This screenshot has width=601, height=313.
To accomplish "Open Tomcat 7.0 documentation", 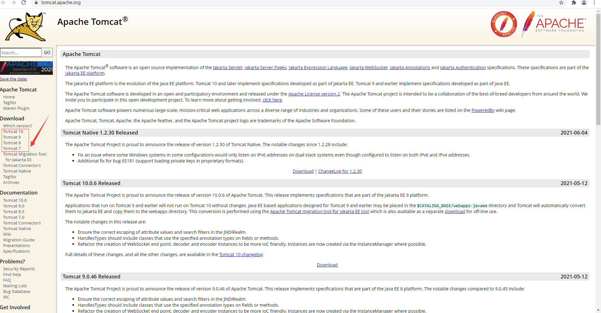I will (x=14, y=217).
